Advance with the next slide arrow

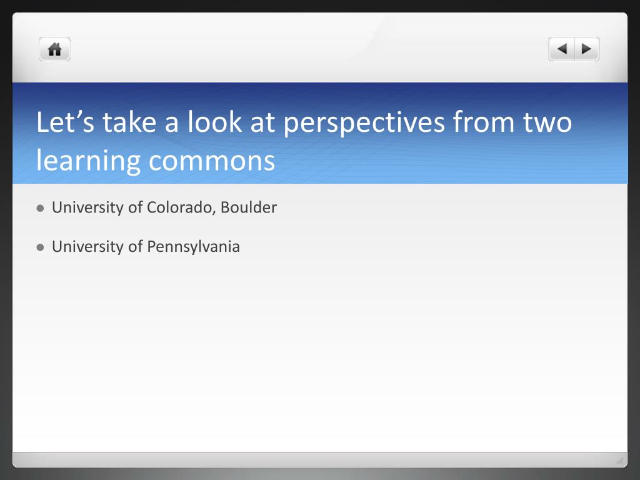[x=587, y=49]
